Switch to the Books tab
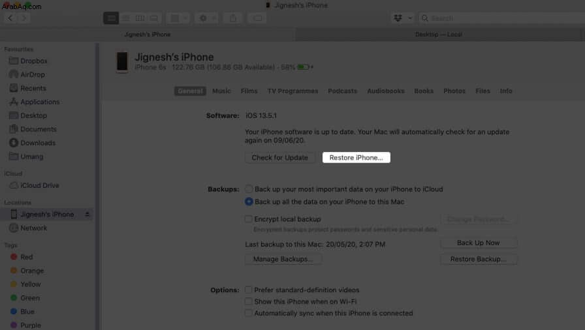This screenshot has width=585, height=330. point(424,91)
